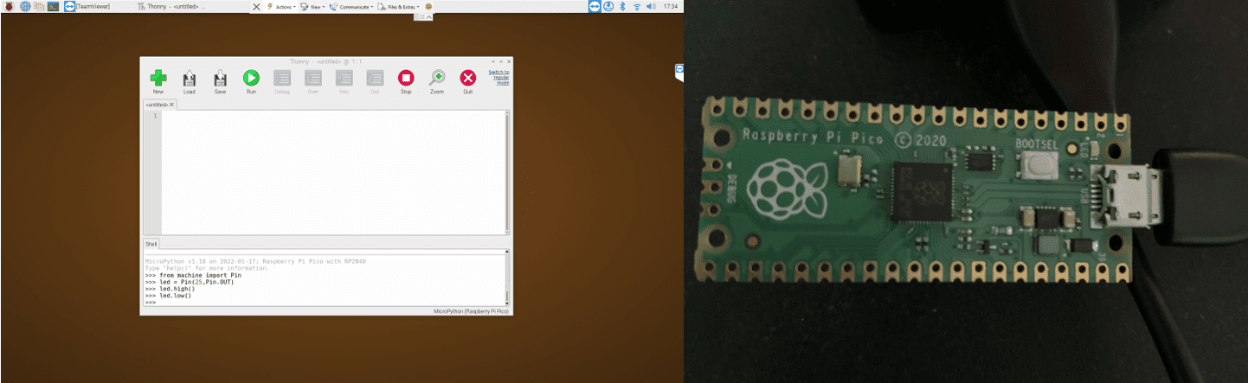Image resolution: width=1248 pixels, height=383 pixels.
Task: Click the greyed Debug toolbar icon
Action: coord(282,79)
